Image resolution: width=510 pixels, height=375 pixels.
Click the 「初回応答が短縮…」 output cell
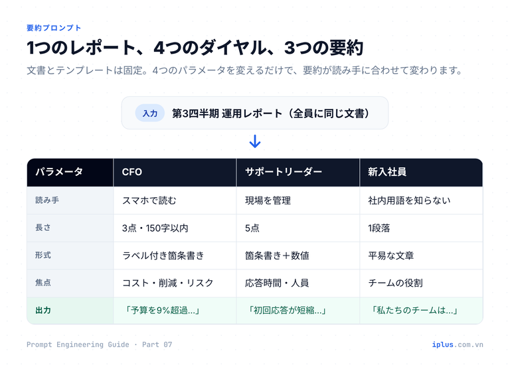tap(298, 311)
